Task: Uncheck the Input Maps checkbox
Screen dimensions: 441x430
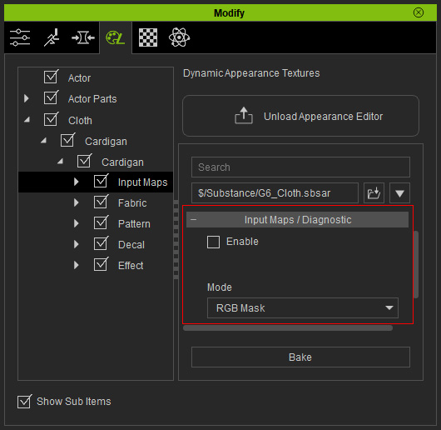Action: pos(101,181)
